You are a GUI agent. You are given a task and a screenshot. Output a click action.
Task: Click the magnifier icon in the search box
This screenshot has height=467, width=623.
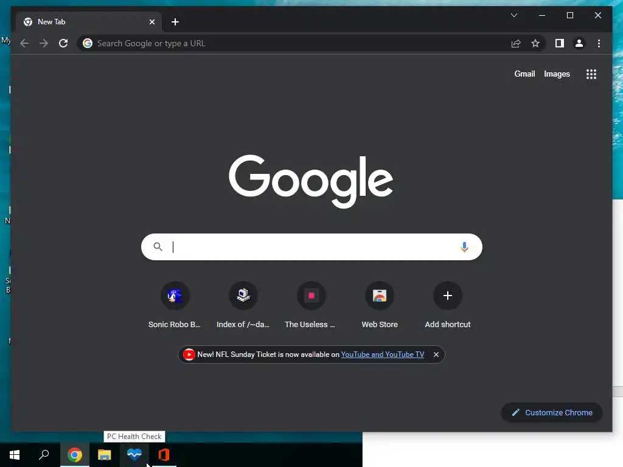click(158, 247)
